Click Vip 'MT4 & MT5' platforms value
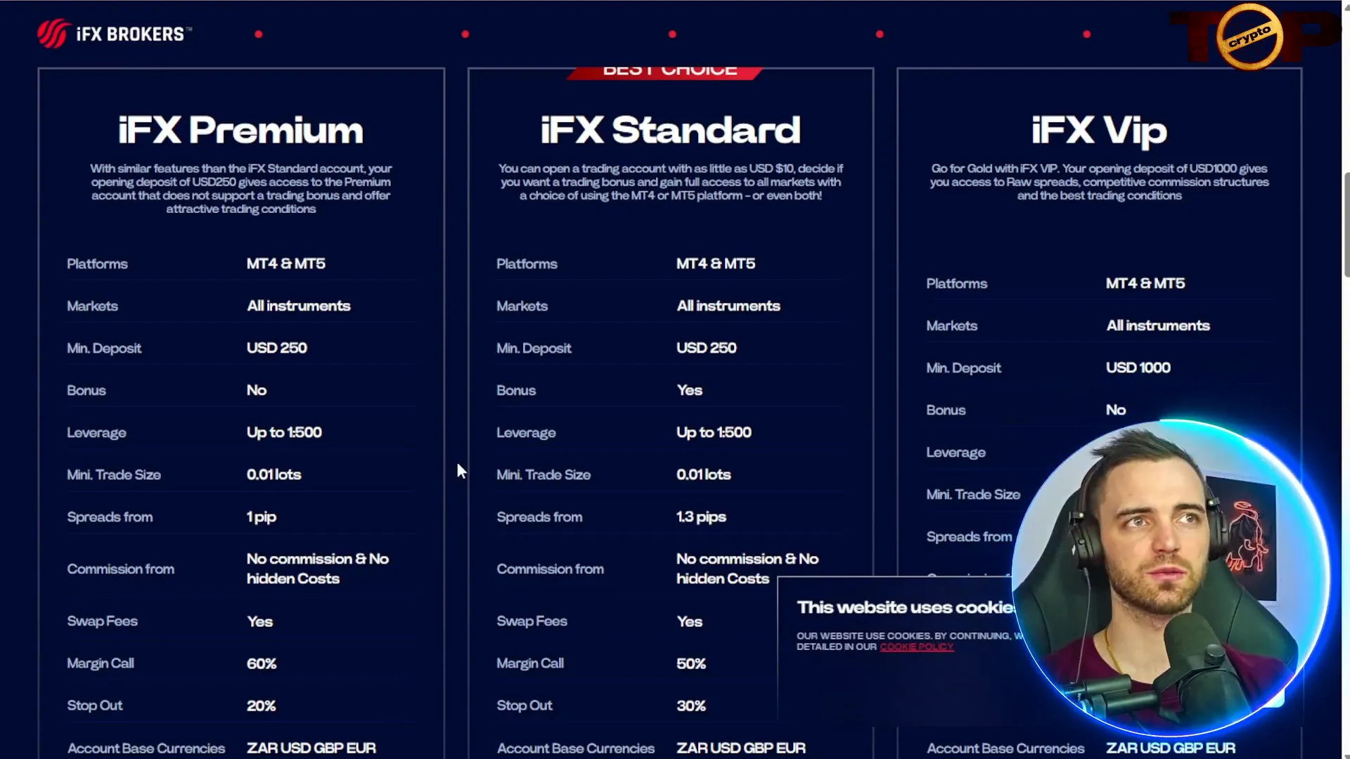 (x=1145, y=283)
